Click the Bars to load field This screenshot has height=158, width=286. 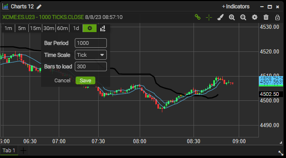[91, 67]
